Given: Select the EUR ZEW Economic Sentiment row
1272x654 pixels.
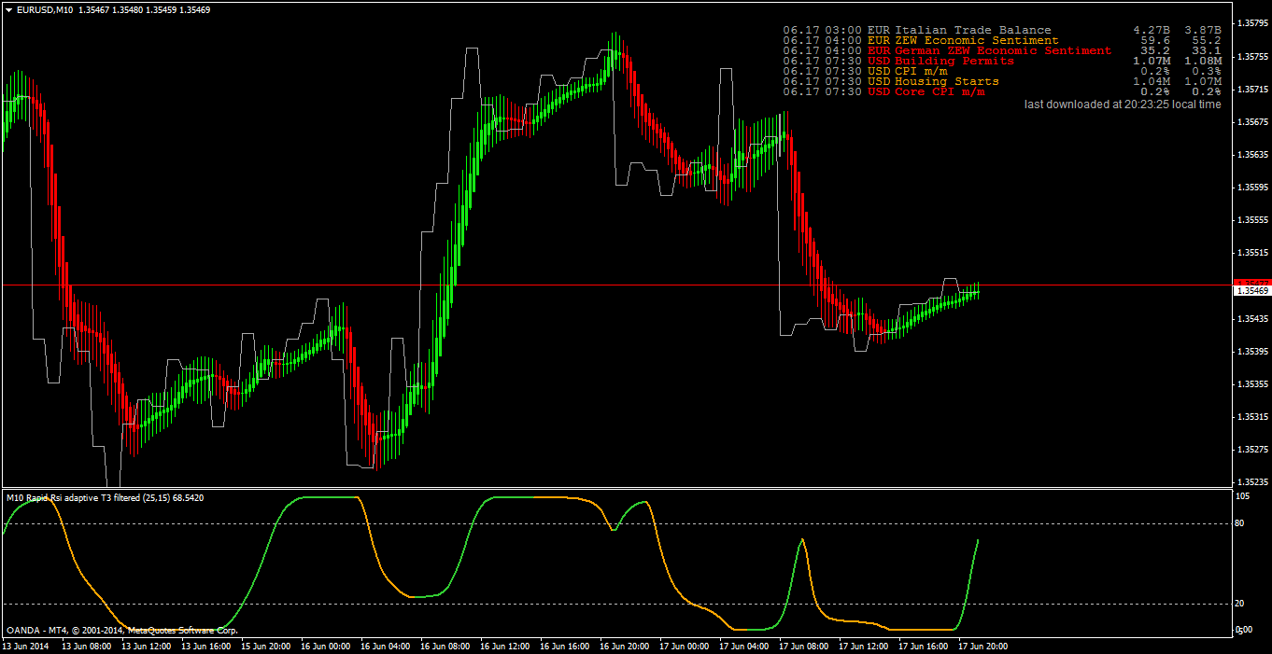Looking at the screenshot, I should point(1002,41).
